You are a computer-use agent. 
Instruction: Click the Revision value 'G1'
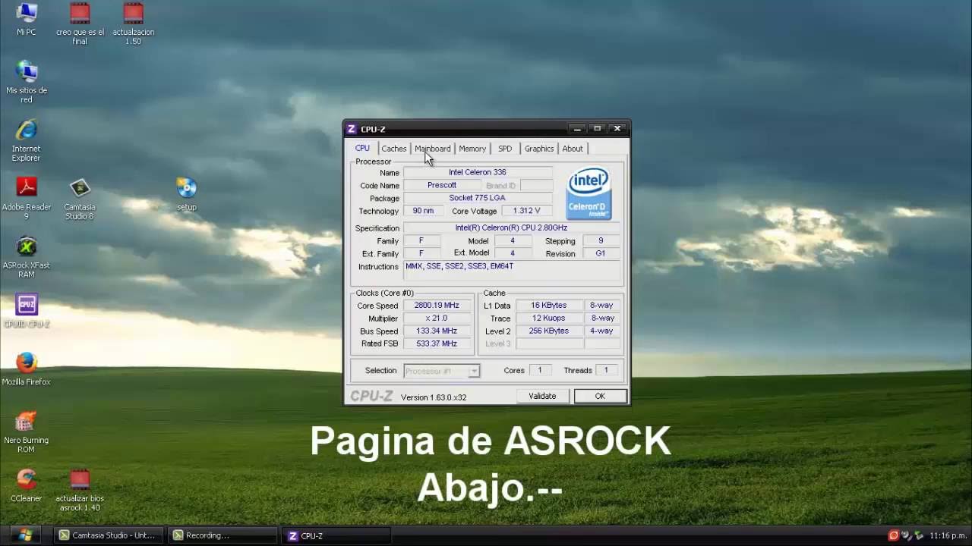tap(601, 254)
